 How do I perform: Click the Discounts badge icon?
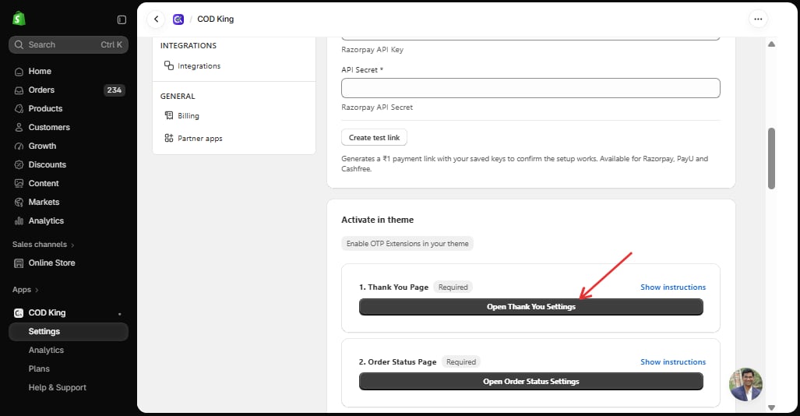coord(19,165)
